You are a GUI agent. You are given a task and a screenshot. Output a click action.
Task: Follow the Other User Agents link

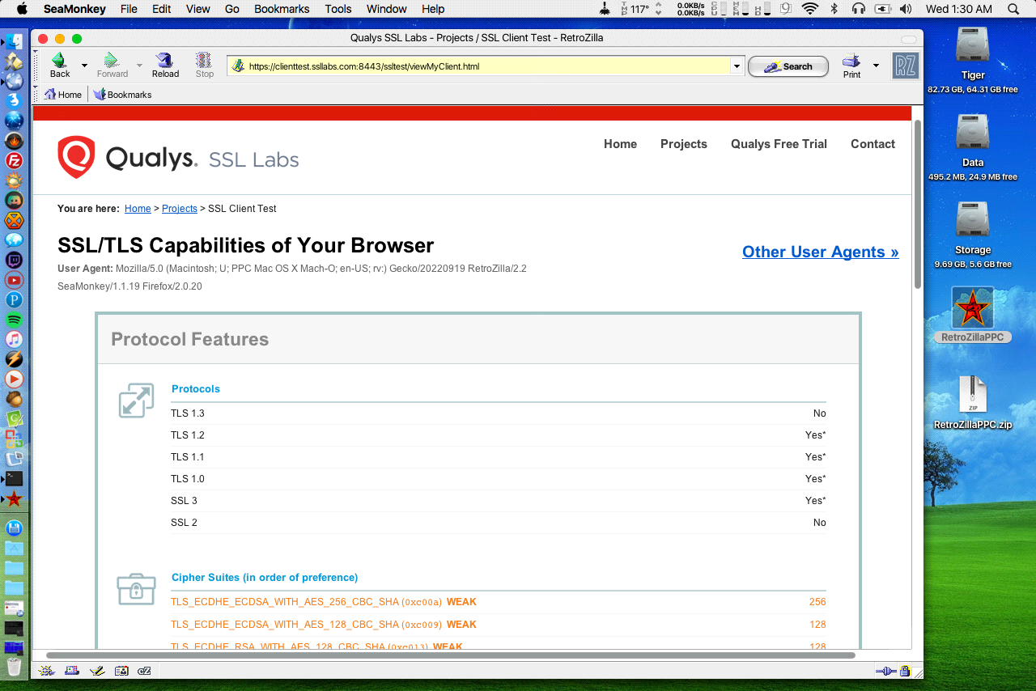point(821,252)
